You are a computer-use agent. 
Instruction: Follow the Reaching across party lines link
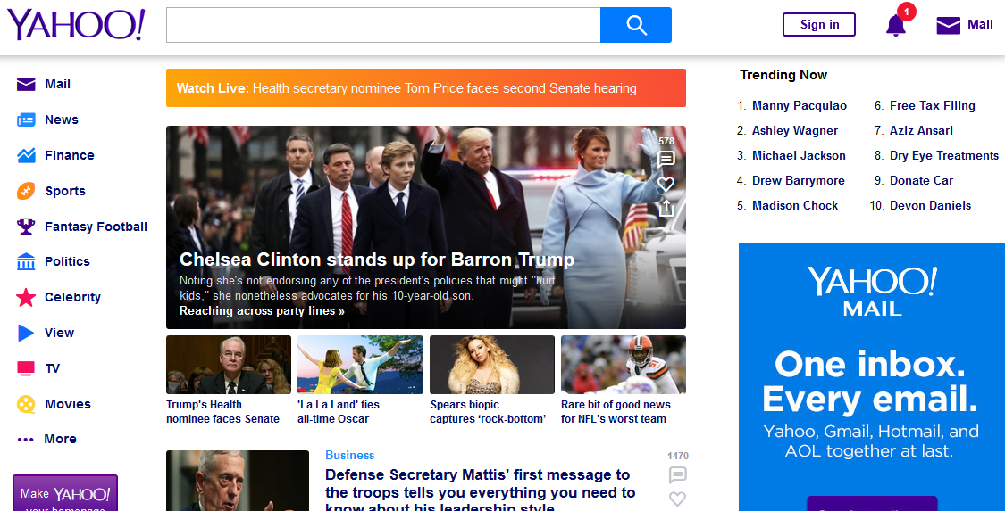click(x=262, y=311)
